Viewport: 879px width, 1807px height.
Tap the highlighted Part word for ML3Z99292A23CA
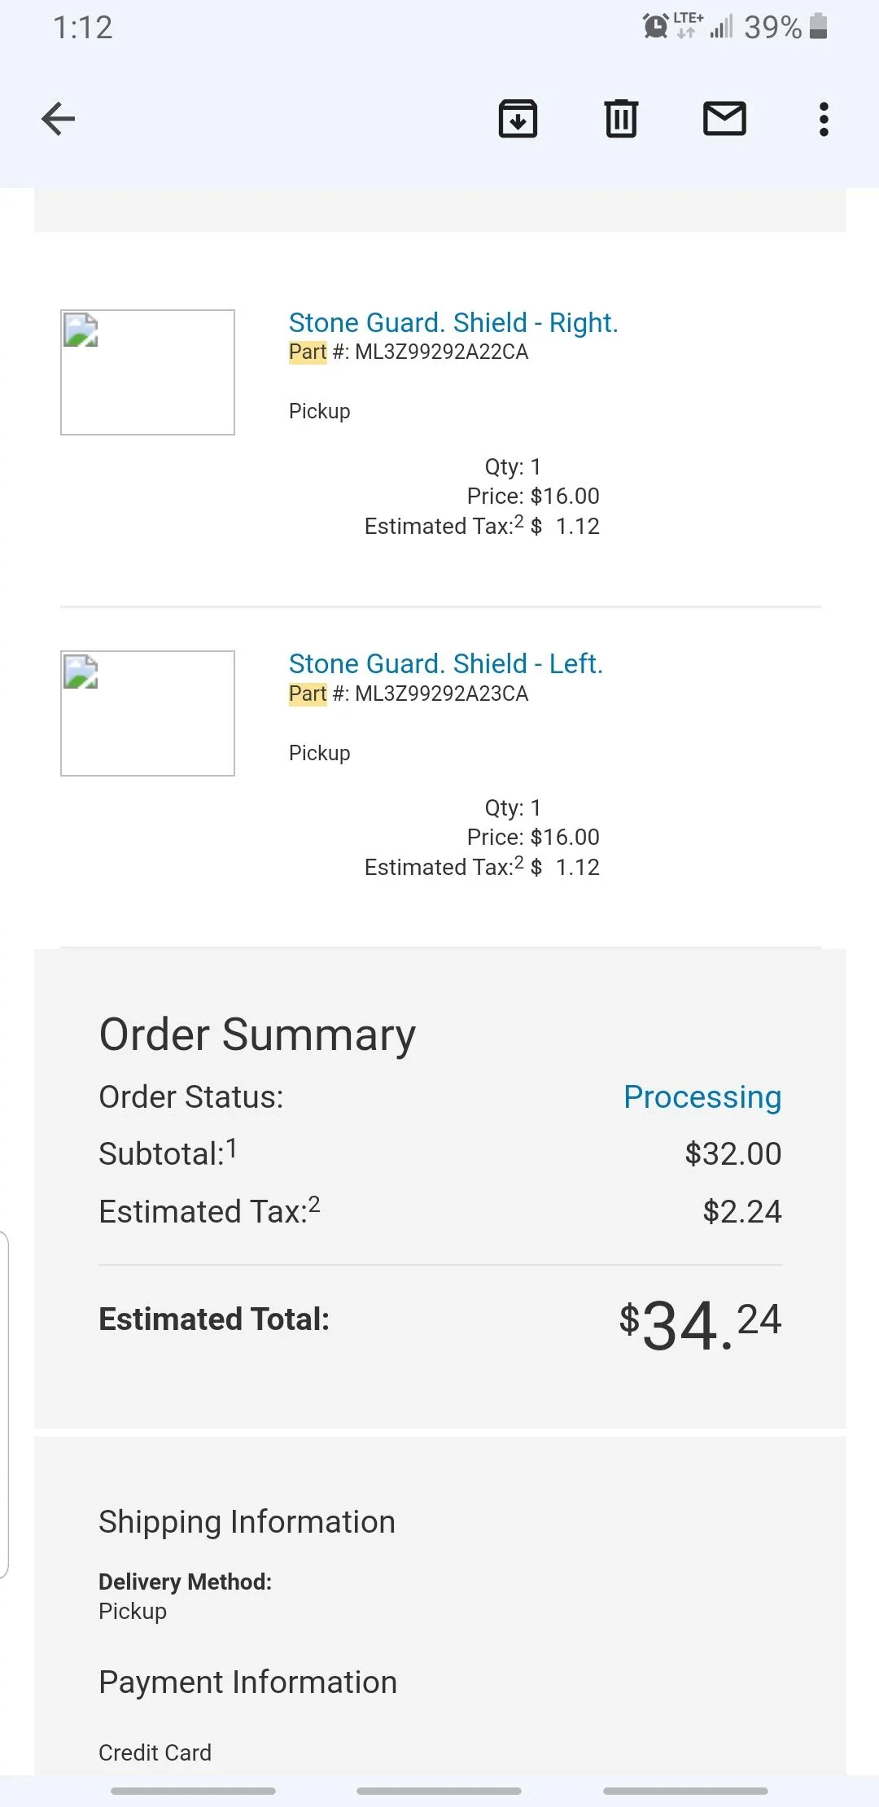point(308,693)
